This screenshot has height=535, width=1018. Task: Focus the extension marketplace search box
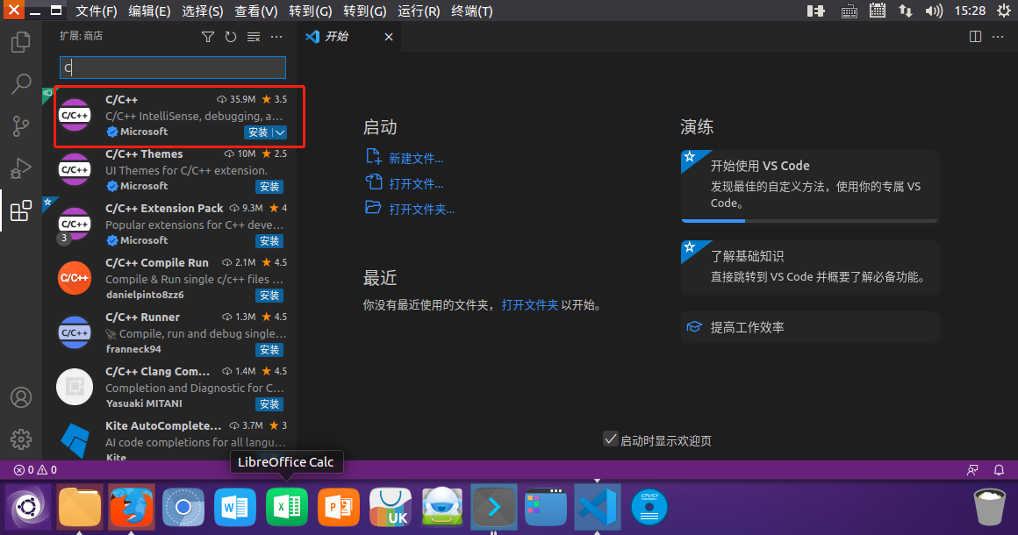[x=173, y=68]
